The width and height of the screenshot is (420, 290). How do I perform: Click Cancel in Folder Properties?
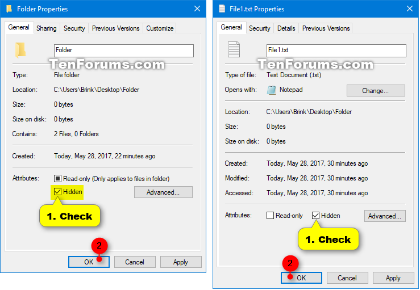[135, 262]
